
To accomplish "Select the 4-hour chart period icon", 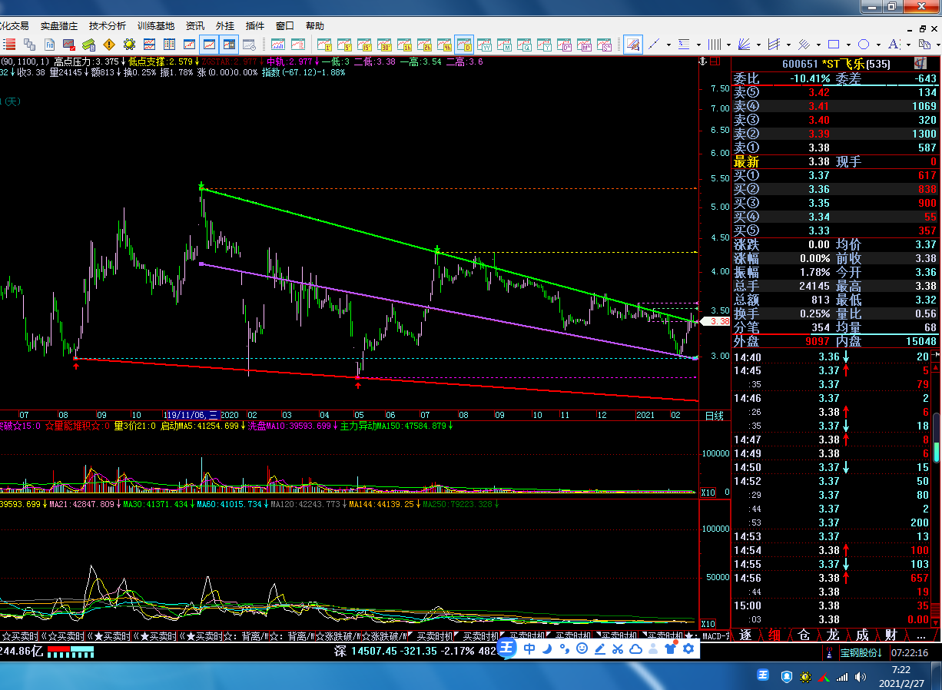I will click(444, 44).
